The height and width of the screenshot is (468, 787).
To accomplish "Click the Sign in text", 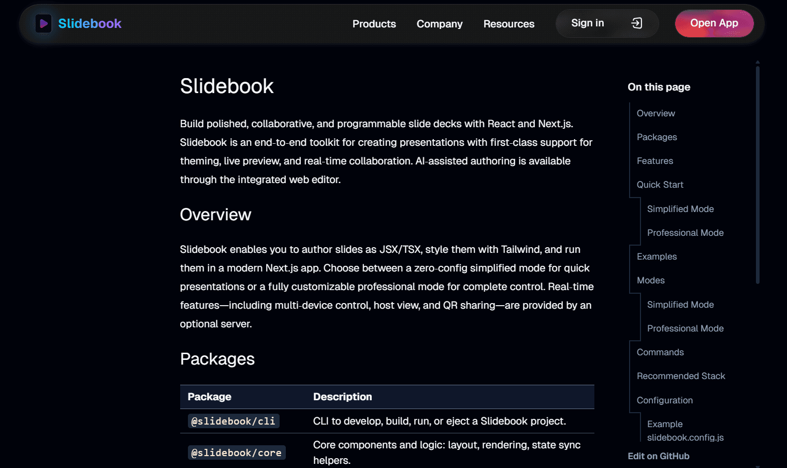I will point(587,23).
